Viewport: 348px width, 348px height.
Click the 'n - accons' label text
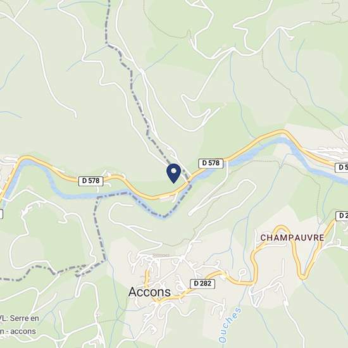pos(18,332)
